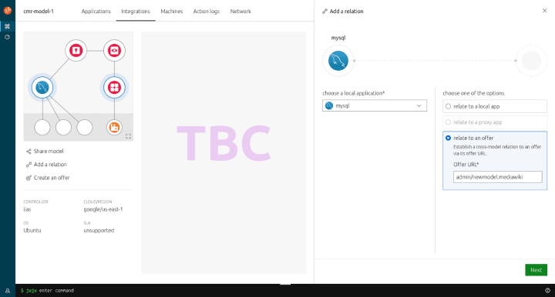The image size is (555, 297).
Task: Click the controller value ias
Action: (x=27, y=209)
